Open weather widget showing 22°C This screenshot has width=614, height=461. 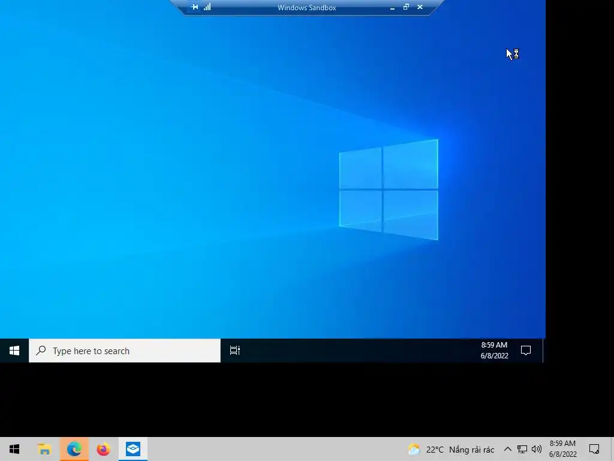pos(451,449)
